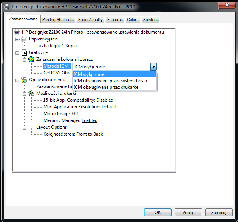Select the 'Graficzne' tree label
The width and height of the screenshot is (238, 222).
click(39, 52)
